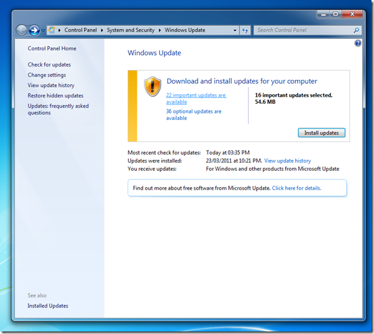Click inside Search Control Panel field
Screen dimensions: 374x334
tap(304, 30)
